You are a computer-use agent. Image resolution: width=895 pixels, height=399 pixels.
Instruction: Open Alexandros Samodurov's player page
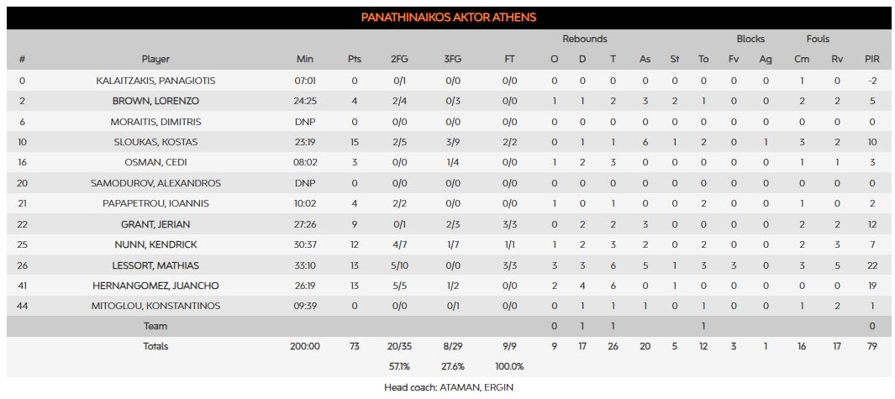pos(156,183)
